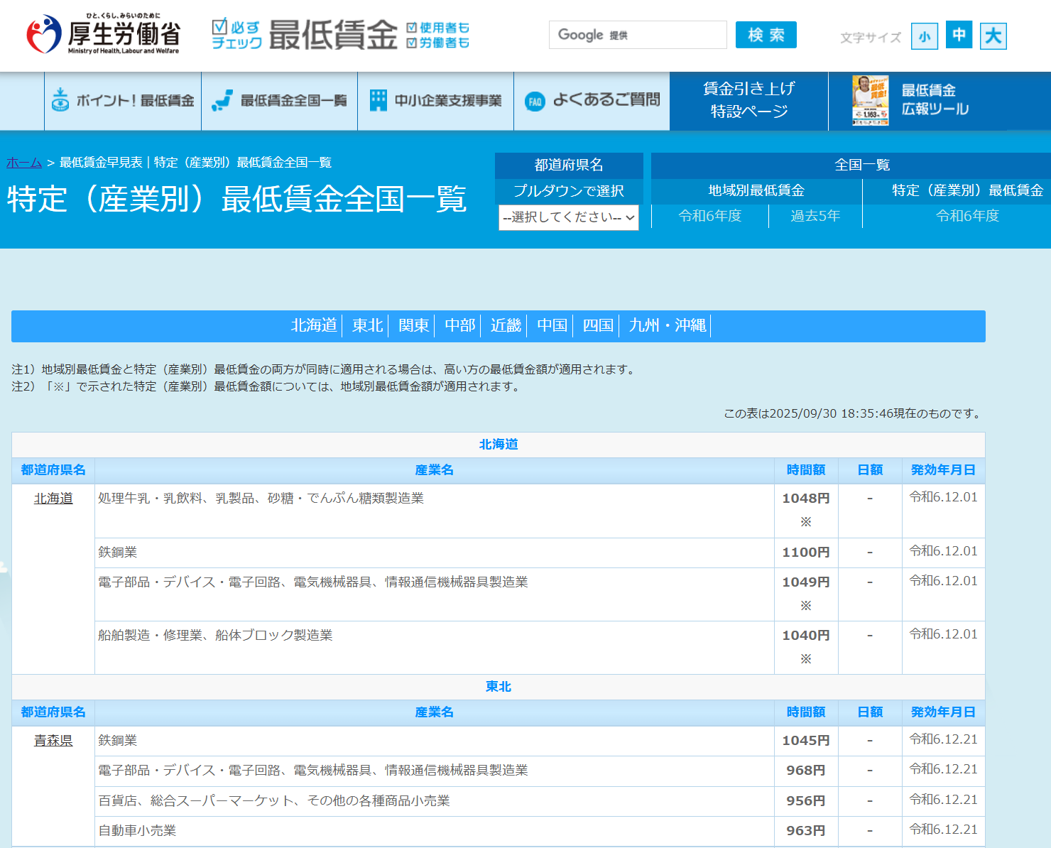Open the FAQ bubble icon
Screen dimensions: 1051x848
pos(535,102)
